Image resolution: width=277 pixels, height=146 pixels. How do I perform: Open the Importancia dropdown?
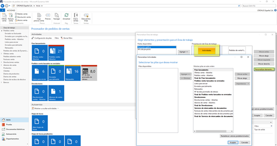click(242, 84)
